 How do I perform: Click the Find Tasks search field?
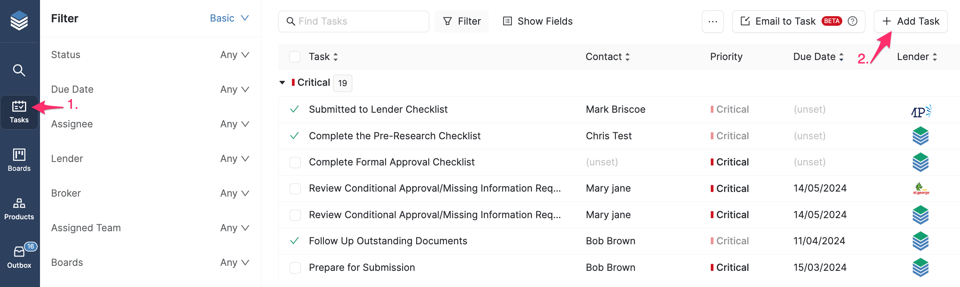[353, 22]
